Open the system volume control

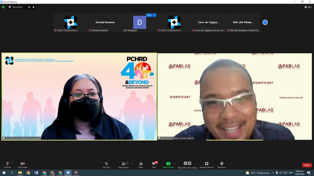281,173
